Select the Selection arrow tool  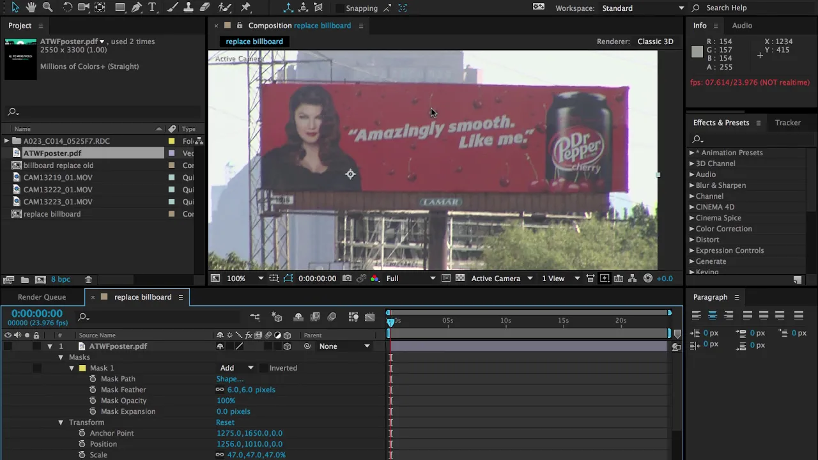click(15, 8)
